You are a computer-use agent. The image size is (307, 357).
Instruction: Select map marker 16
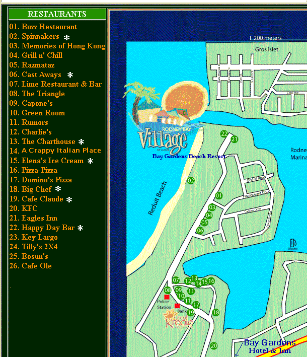[211, 281]
